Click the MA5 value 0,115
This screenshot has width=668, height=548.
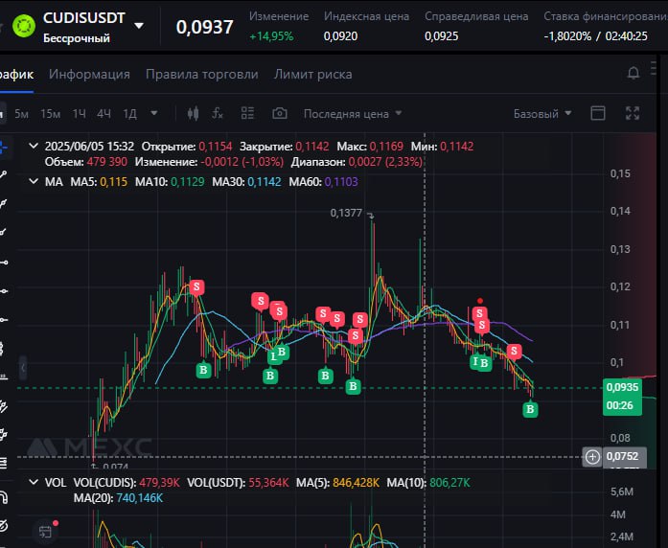114,182
